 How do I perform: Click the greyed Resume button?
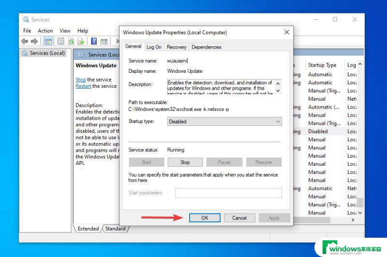point(264,162)
